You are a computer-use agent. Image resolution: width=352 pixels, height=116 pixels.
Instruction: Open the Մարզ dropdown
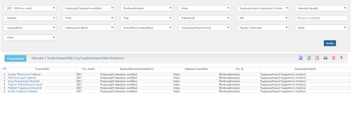30,37
